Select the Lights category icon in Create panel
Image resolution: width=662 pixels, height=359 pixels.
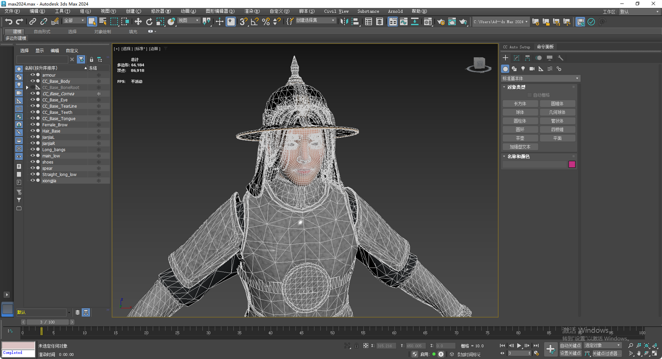(523, 69)
